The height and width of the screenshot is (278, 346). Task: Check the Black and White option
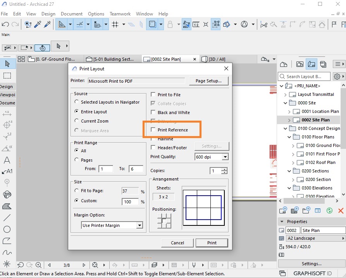(x=153, y=113)
